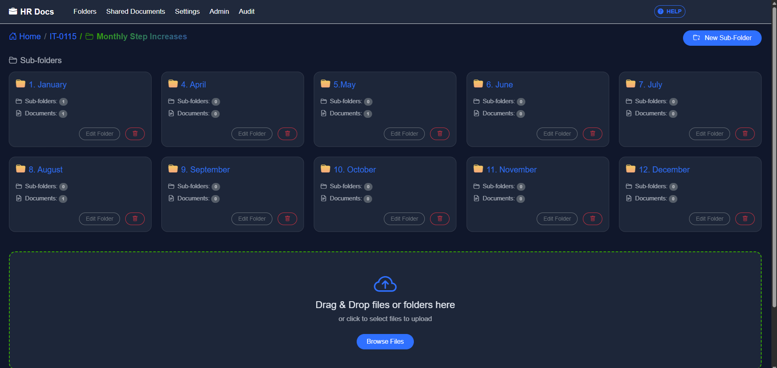Click the HELP button

tap(670, 11)
